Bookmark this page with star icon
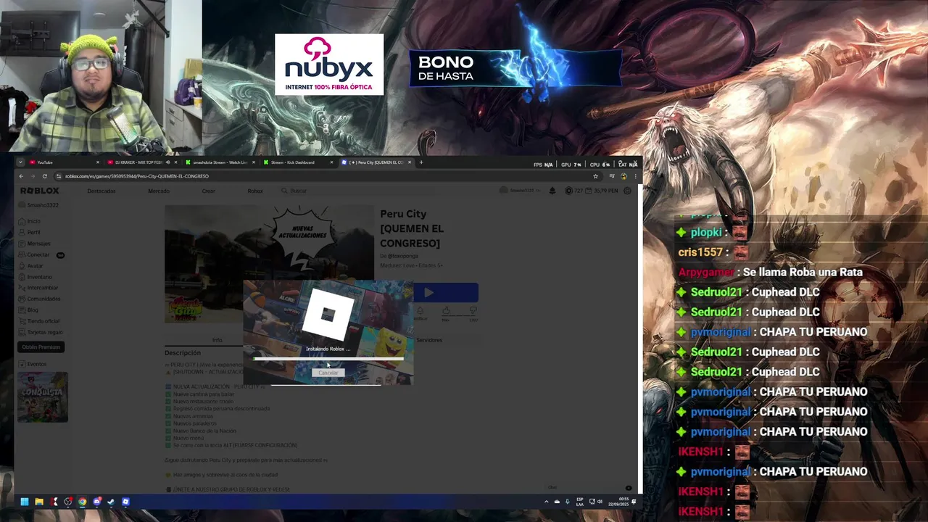This screenshot has height=522, width=928. (595, 176)
